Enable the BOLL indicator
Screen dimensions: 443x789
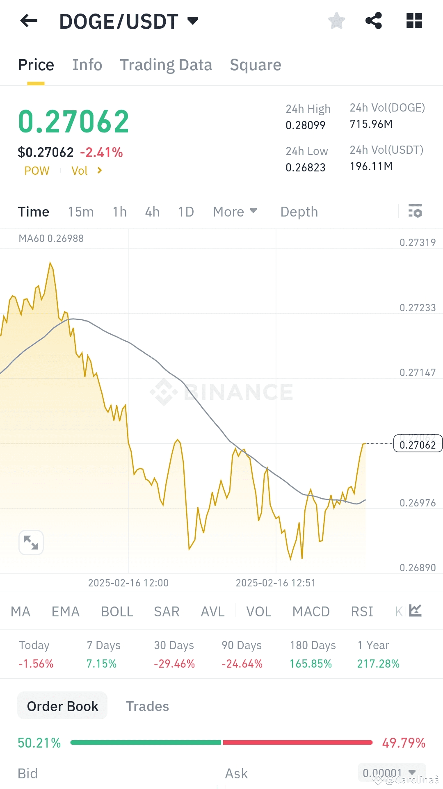click(117, 611)
